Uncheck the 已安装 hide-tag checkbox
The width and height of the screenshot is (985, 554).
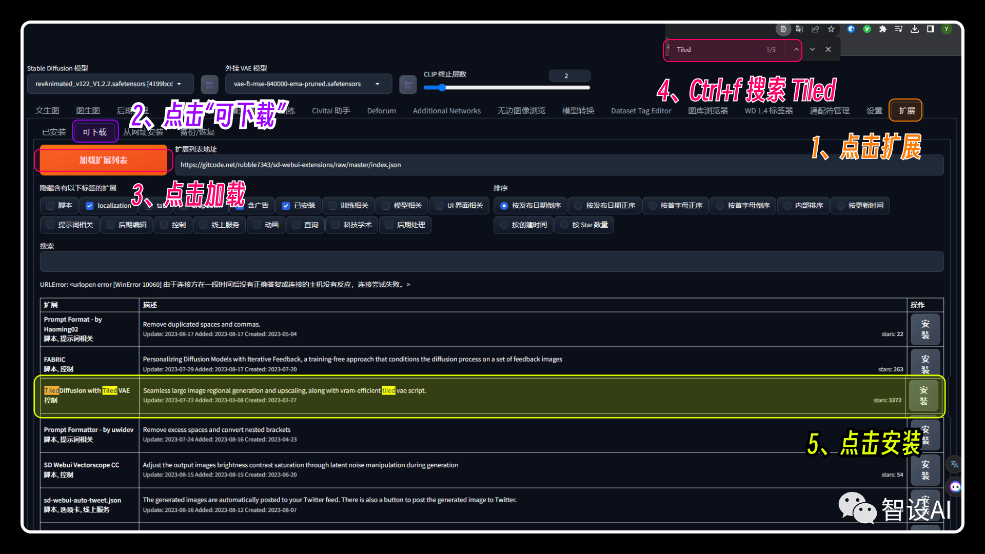pos(286,206)
